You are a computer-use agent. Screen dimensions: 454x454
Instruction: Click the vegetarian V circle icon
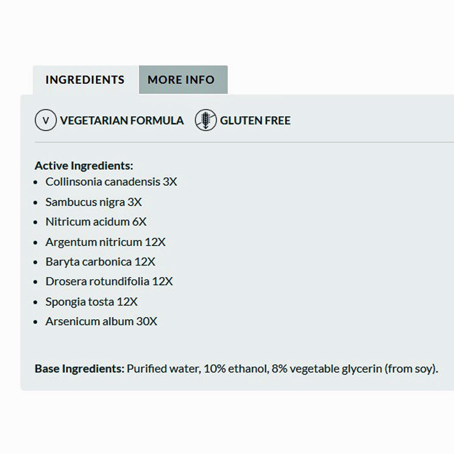pyautogui.click(x=46, y=121)
